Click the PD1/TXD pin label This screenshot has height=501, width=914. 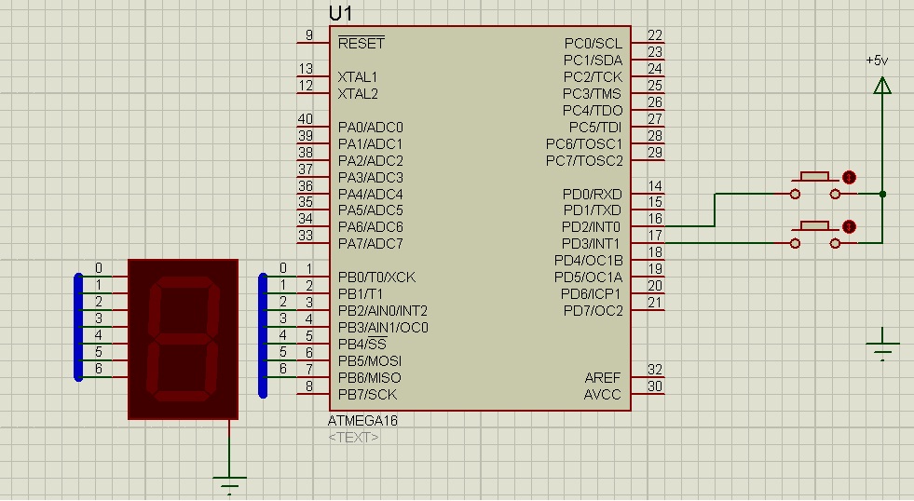(x=593, y=210)
